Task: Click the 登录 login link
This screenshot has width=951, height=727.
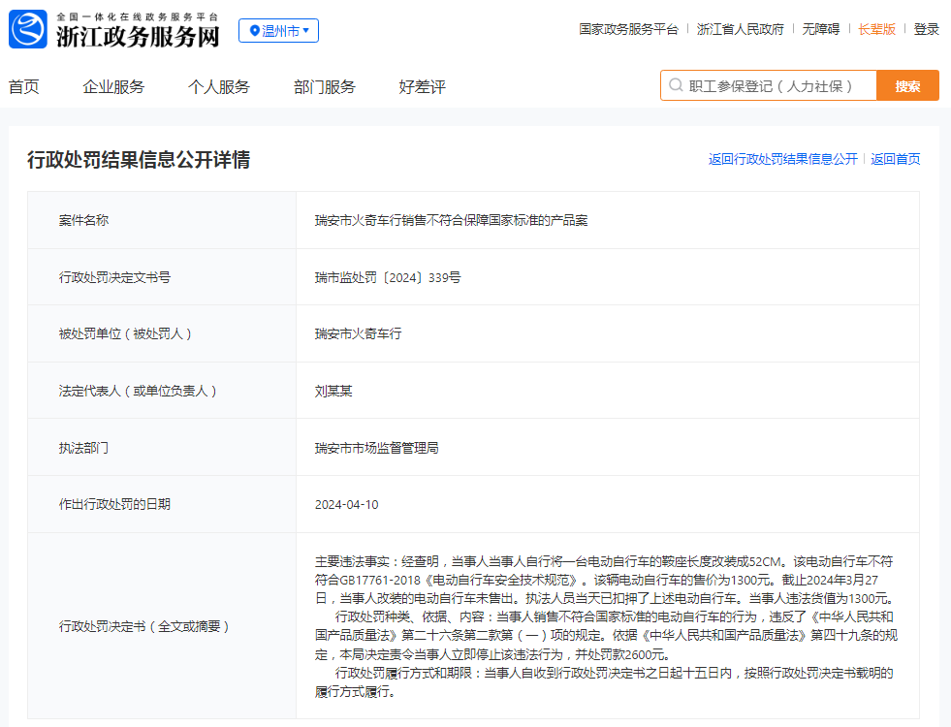Action: click(x=927, y=29)
